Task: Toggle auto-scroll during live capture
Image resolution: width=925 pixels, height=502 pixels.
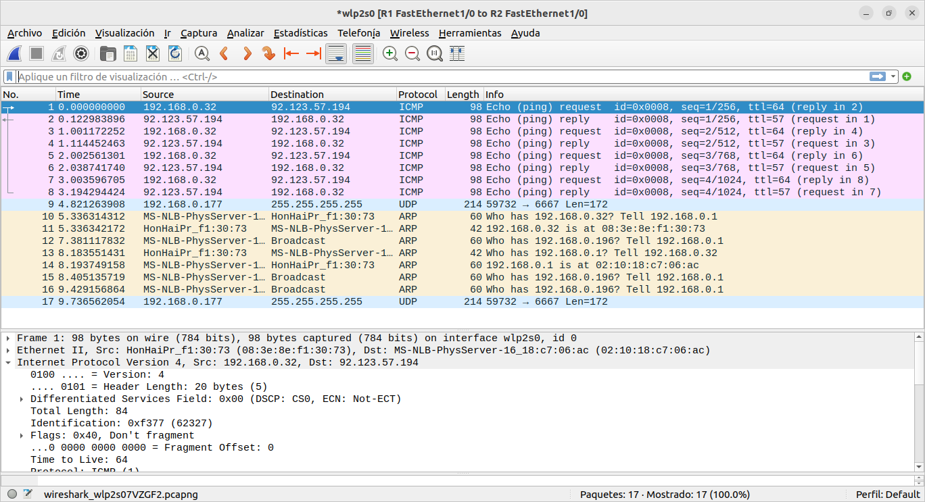Action: coord(337,53)
